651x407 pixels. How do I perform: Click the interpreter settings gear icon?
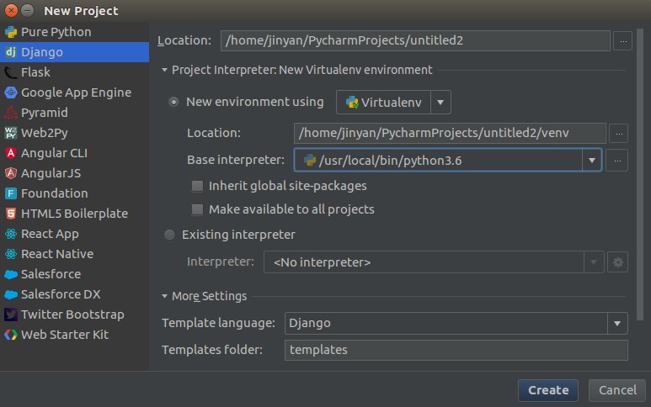pyautogui.click(x=617, y=262)
